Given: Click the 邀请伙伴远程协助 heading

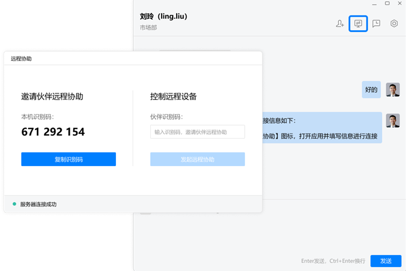Looking at the screenshot, I should 52,96.
